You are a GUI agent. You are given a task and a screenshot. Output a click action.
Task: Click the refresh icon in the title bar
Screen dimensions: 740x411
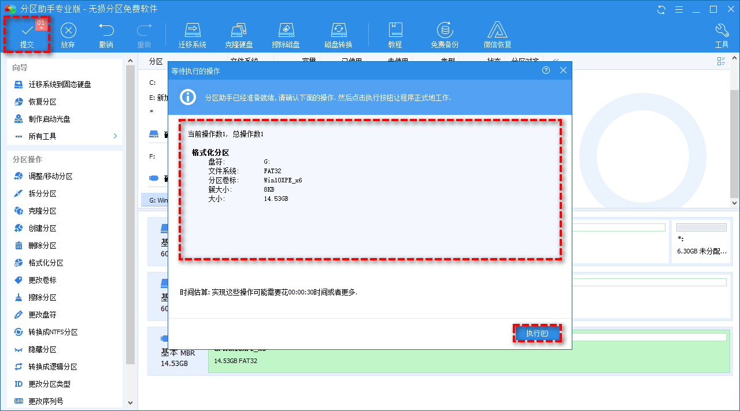660,10
